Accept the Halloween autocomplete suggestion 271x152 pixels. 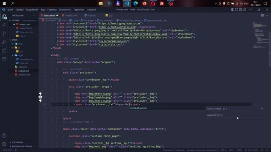tap(168, 108)
